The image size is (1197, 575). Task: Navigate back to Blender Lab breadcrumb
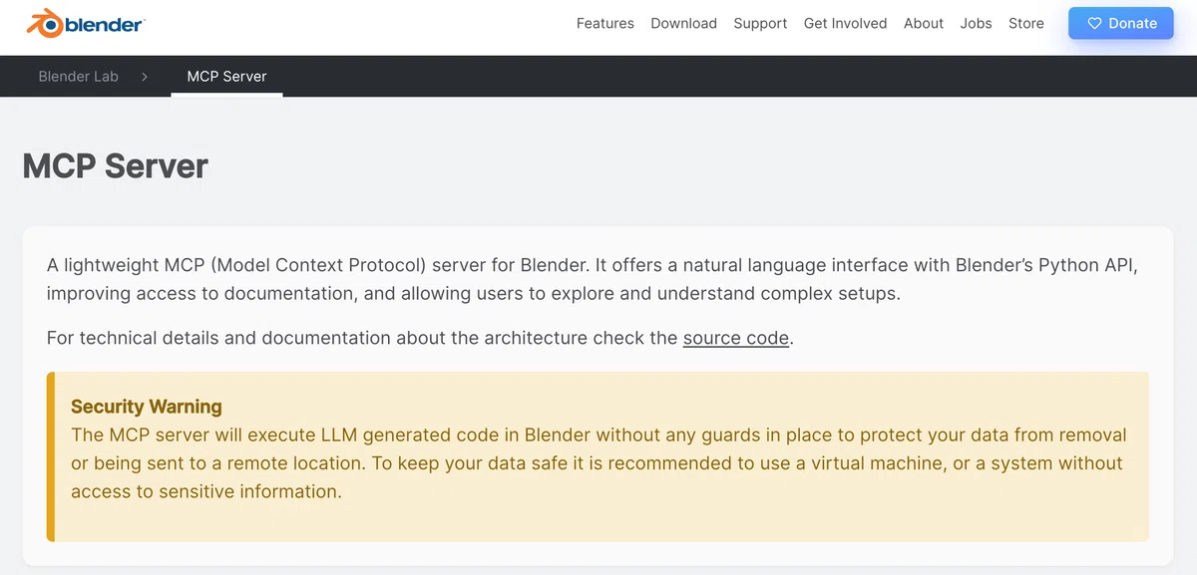(78, 76)
